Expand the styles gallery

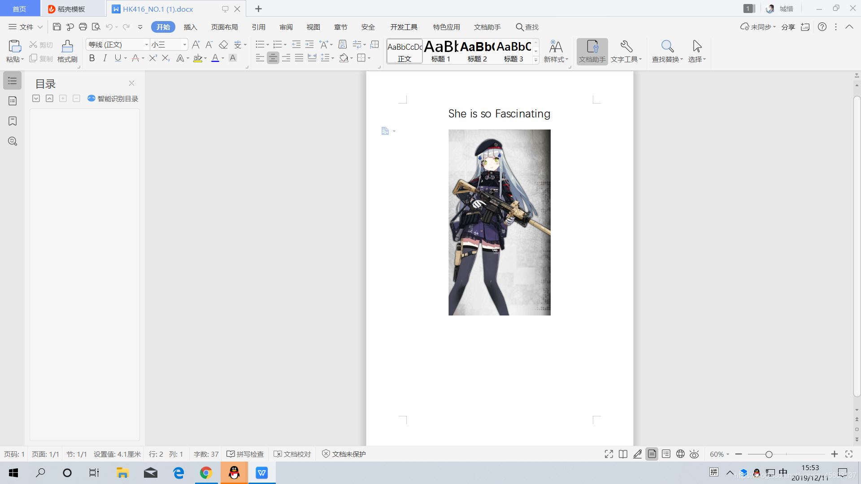[536, 60]
